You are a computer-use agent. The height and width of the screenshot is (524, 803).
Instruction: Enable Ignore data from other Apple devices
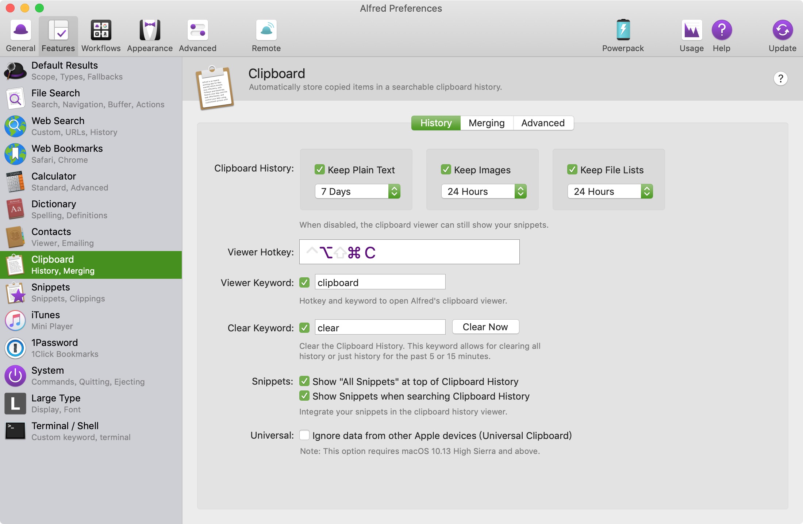pos(304,435)
